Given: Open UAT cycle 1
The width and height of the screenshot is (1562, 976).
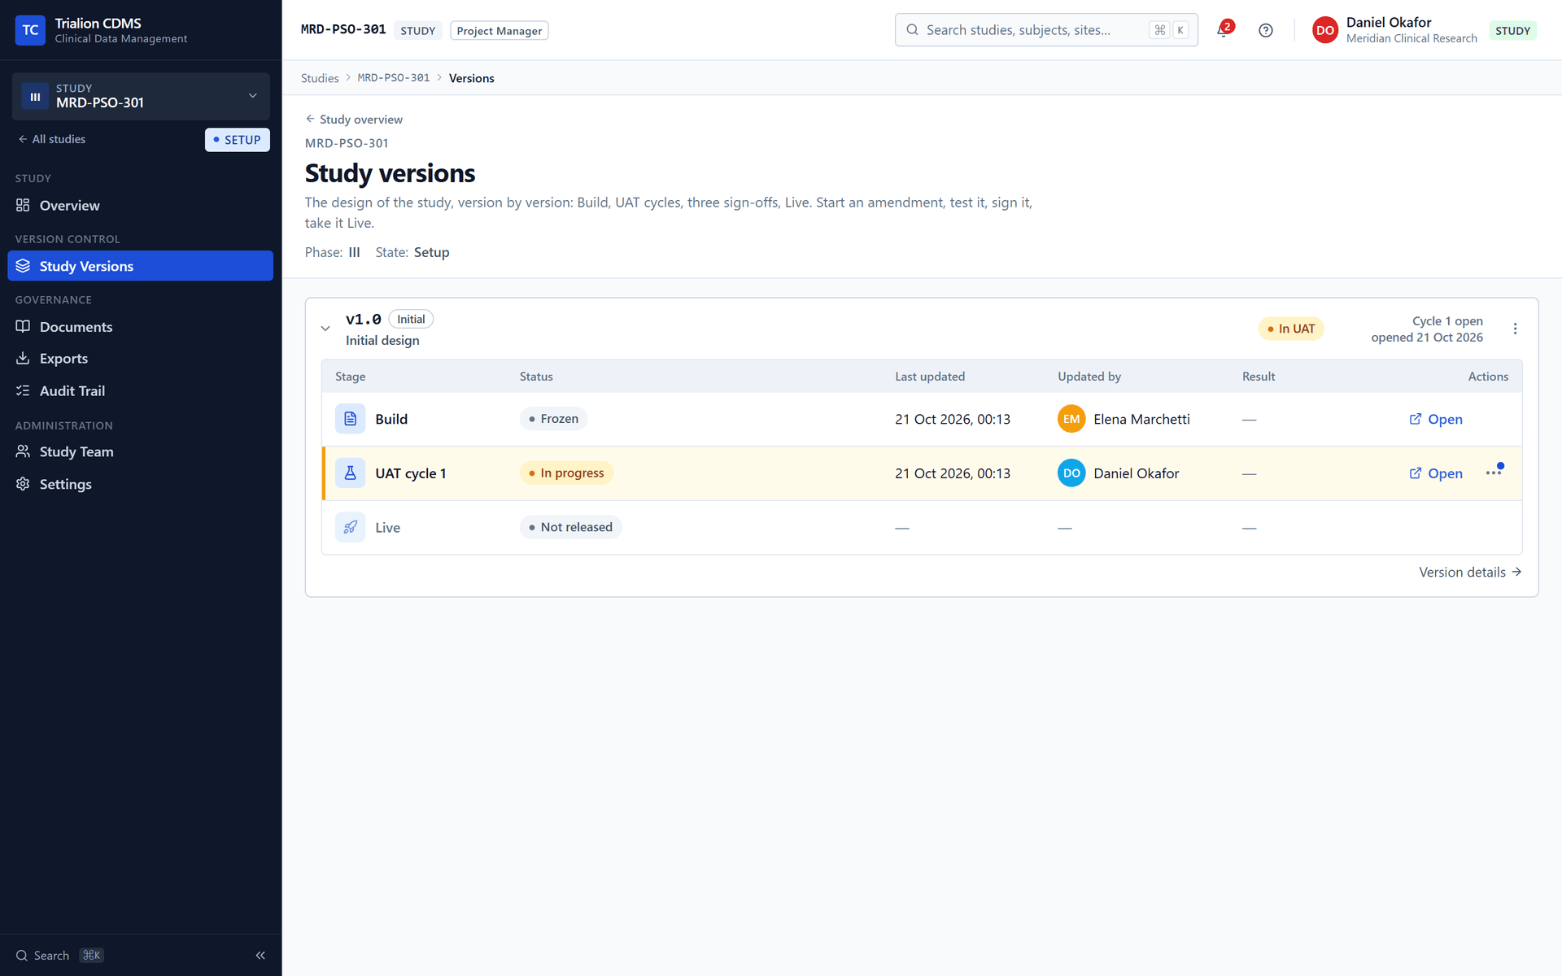Looking at the screenshot, I should coord(1436,473).
